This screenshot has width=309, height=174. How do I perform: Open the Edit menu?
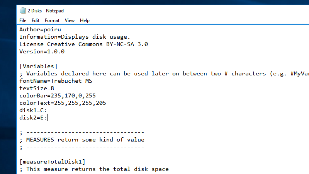coord(36,20)
